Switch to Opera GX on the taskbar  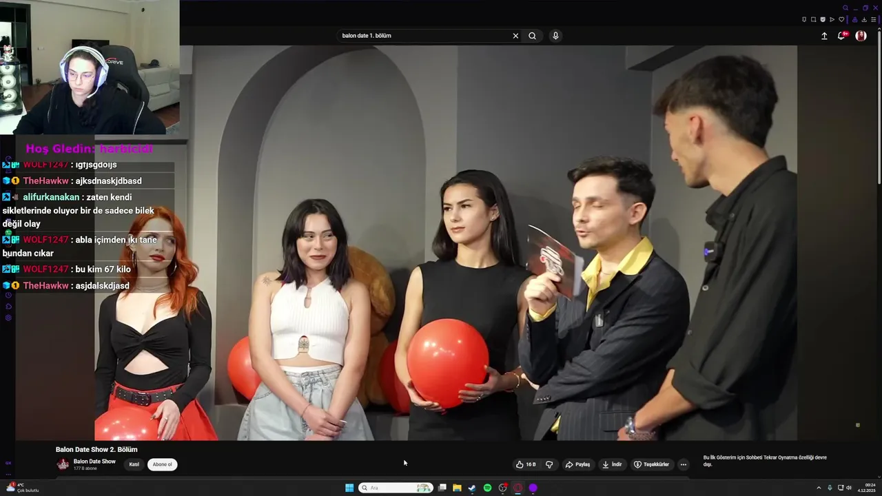(517, 488)
